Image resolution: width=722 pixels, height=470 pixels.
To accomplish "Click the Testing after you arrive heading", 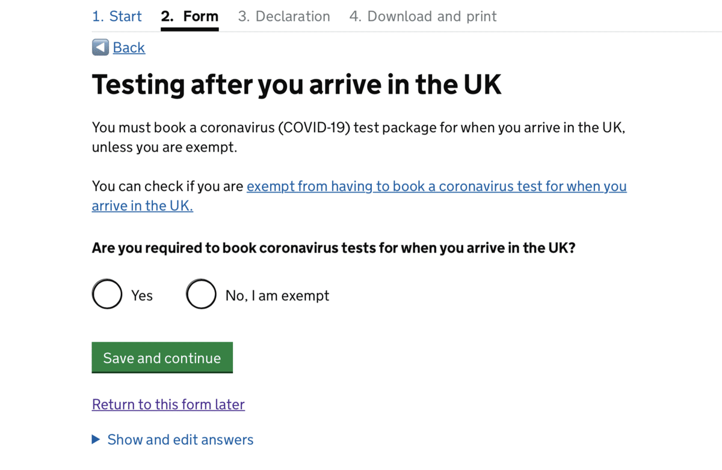I will 297,85.
